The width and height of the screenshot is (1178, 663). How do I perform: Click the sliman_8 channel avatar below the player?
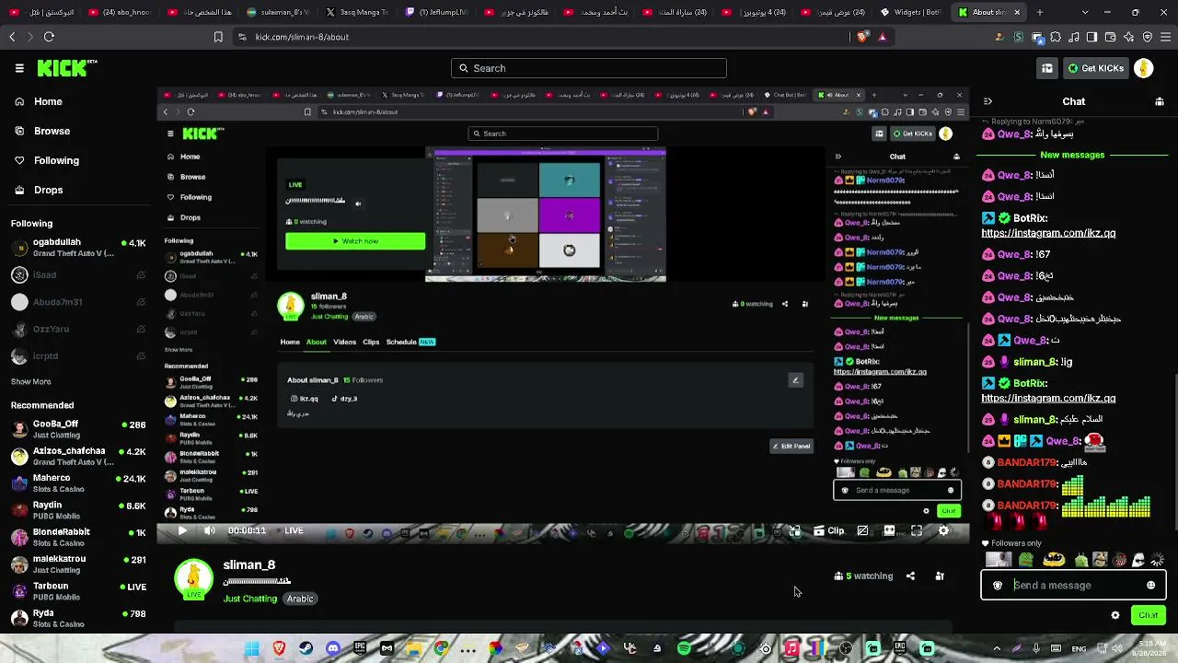(x=194, y=579)
